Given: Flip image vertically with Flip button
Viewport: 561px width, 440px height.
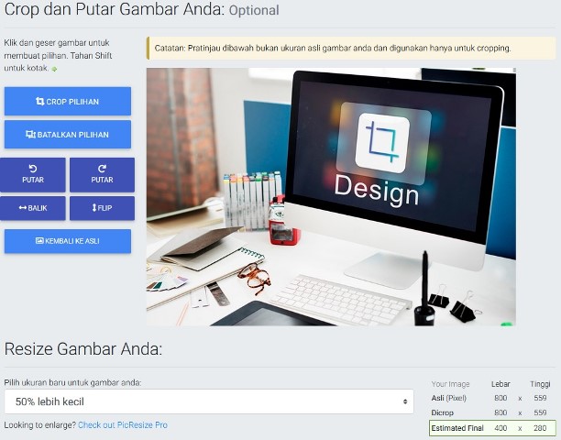Looking at the screenshot, I should coord(102,208).
